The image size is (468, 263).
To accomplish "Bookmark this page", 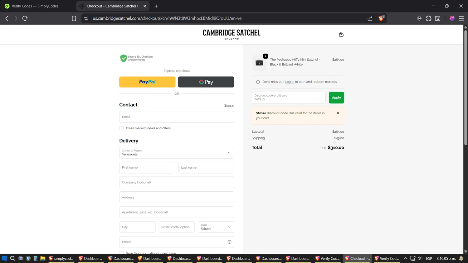I will [74, 18].
